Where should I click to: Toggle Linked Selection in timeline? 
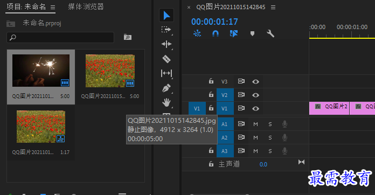coord(234,33)
